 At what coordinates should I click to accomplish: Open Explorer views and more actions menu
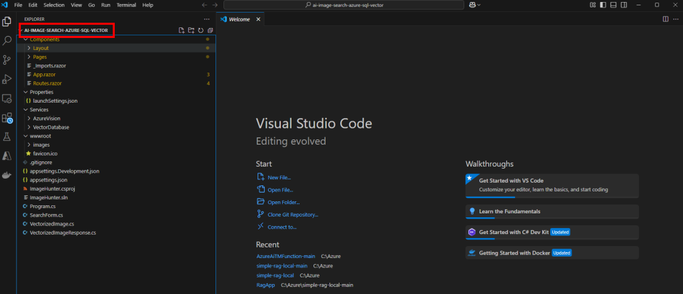pos(207,19)
